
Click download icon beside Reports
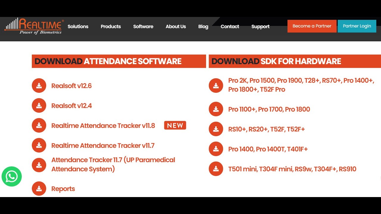(39, 188)
